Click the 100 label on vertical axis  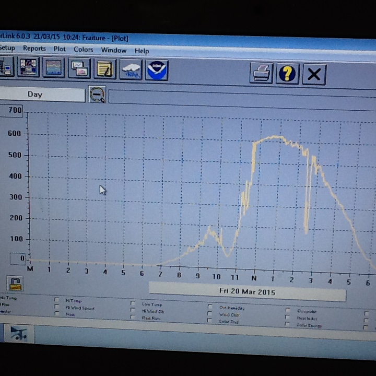(x=17, y=239)
